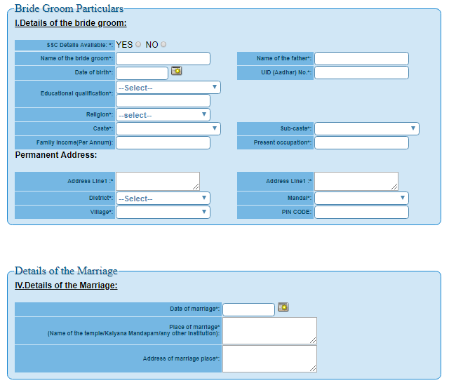The height and width of the screenshot is (383, 456).
Task: Select NO for SSC Details Available
Action: [163, 45]
